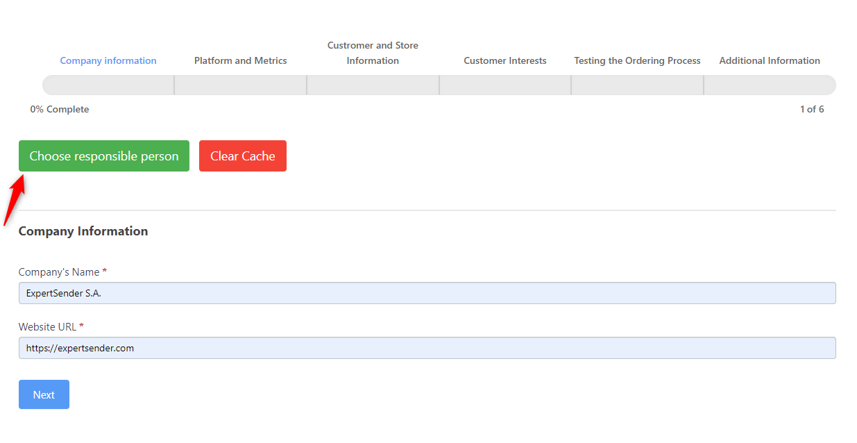Open Customer and Store Information step

click(373, 53)
